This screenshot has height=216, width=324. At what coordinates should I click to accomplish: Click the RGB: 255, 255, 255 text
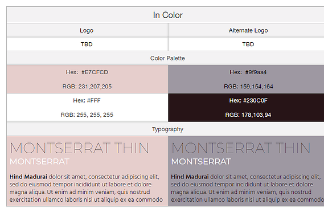coord(87,115)
